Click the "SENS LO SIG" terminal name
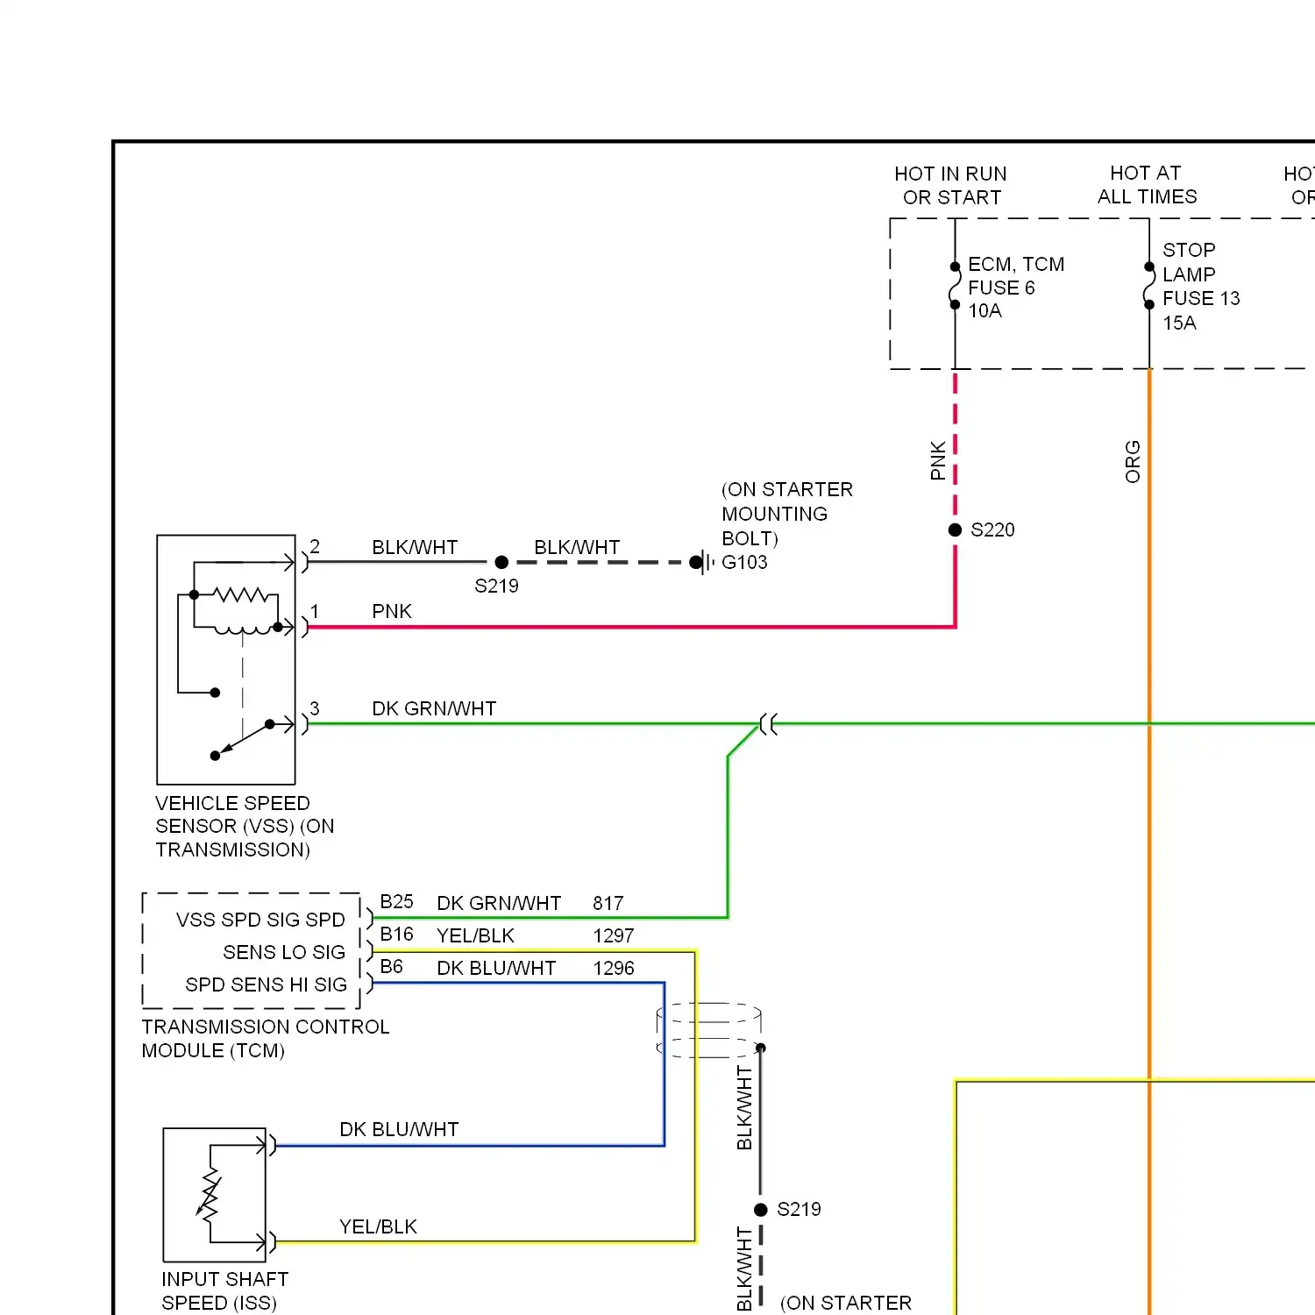Image resolution: width=1315 pixels, height=1315 pixels. pos(284,952)
